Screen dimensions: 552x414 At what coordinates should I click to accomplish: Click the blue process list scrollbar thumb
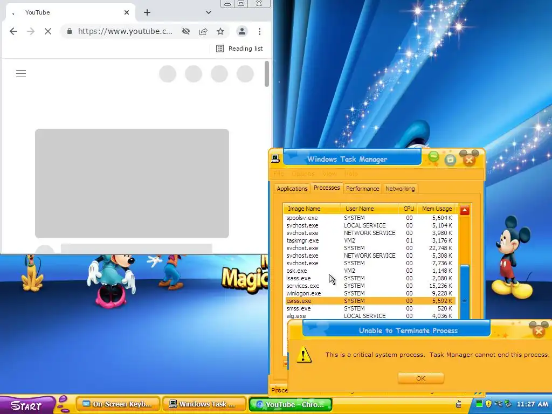pyautogui.click(x=464, y=292)
